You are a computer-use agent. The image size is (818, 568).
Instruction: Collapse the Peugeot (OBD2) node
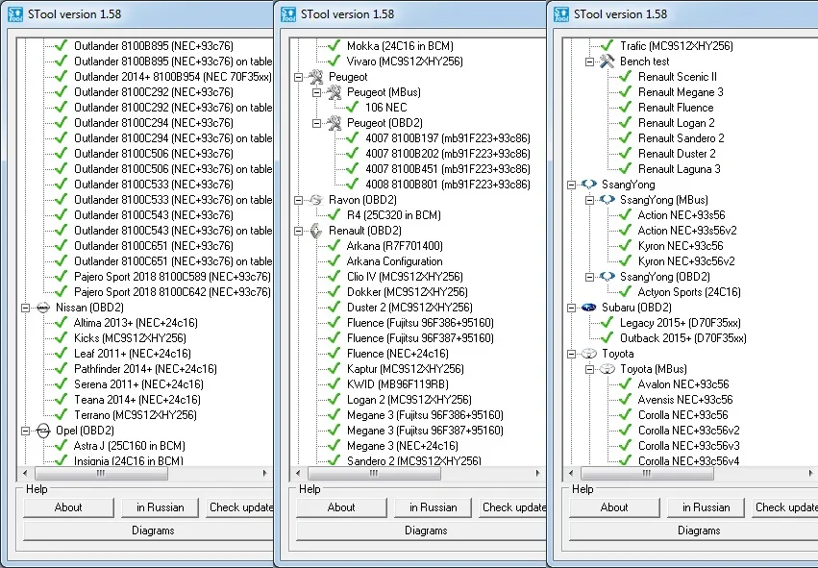316,124
